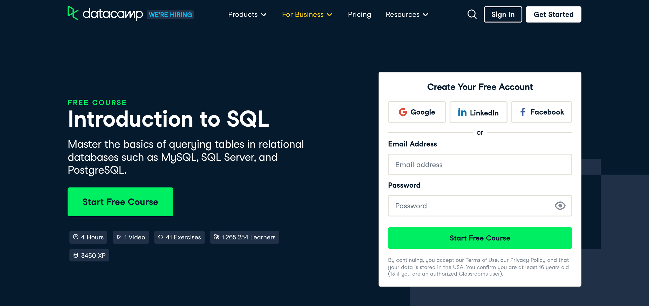649x306 pixels.
Task: Click the 1.265.254 Learners text
Action: tap(248, 237)
